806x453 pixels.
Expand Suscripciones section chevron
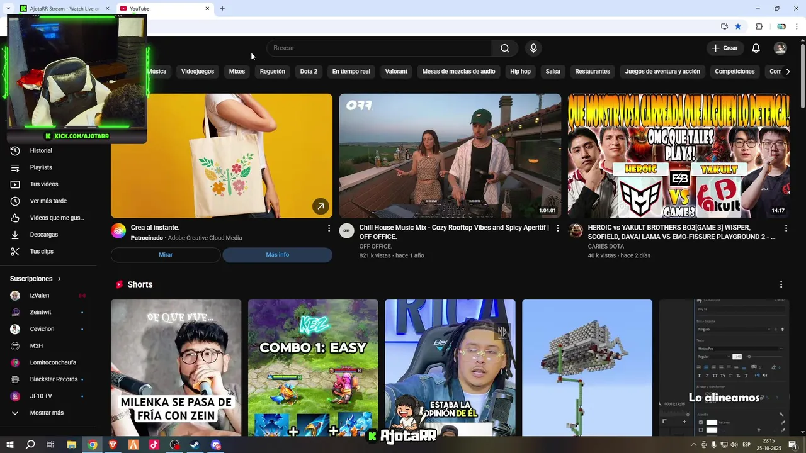click(x=59, y=279)
